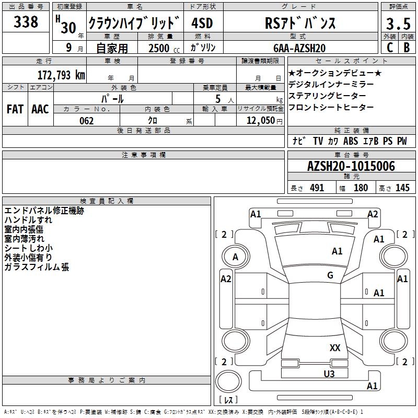418x418 pixels.
Task: Select the 検査員記入欄 header
Action: [x=107, y=201]
